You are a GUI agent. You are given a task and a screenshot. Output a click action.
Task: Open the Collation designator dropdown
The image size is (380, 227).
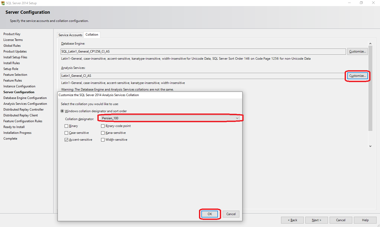click(170, 118)
